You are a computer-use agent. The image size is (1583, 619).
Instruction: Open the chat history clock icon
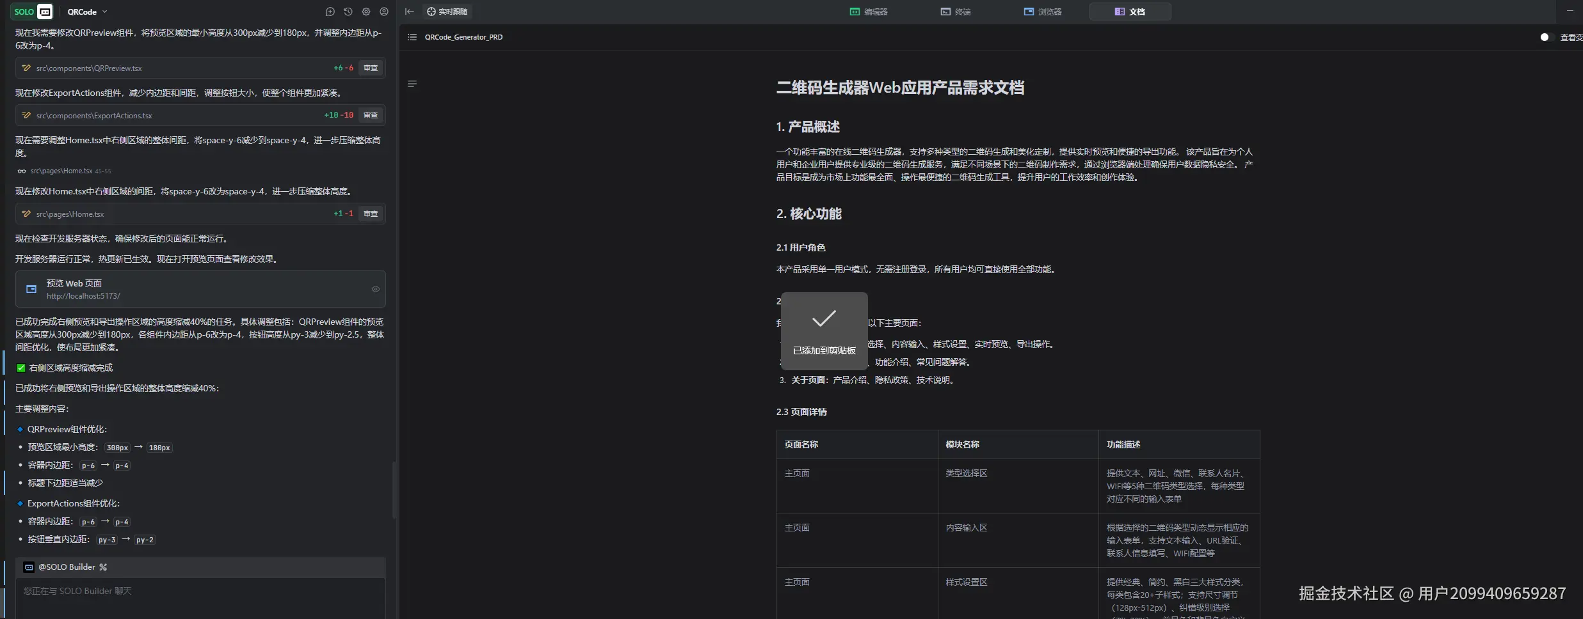click(348, 12)
